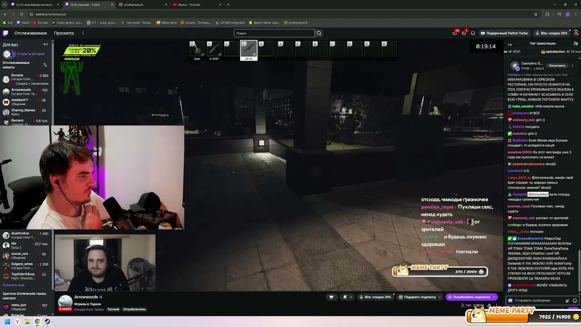Open the YouTube bookmark
Screen dimensions: 581x327
pyautogui.click(x=40, y=23)
